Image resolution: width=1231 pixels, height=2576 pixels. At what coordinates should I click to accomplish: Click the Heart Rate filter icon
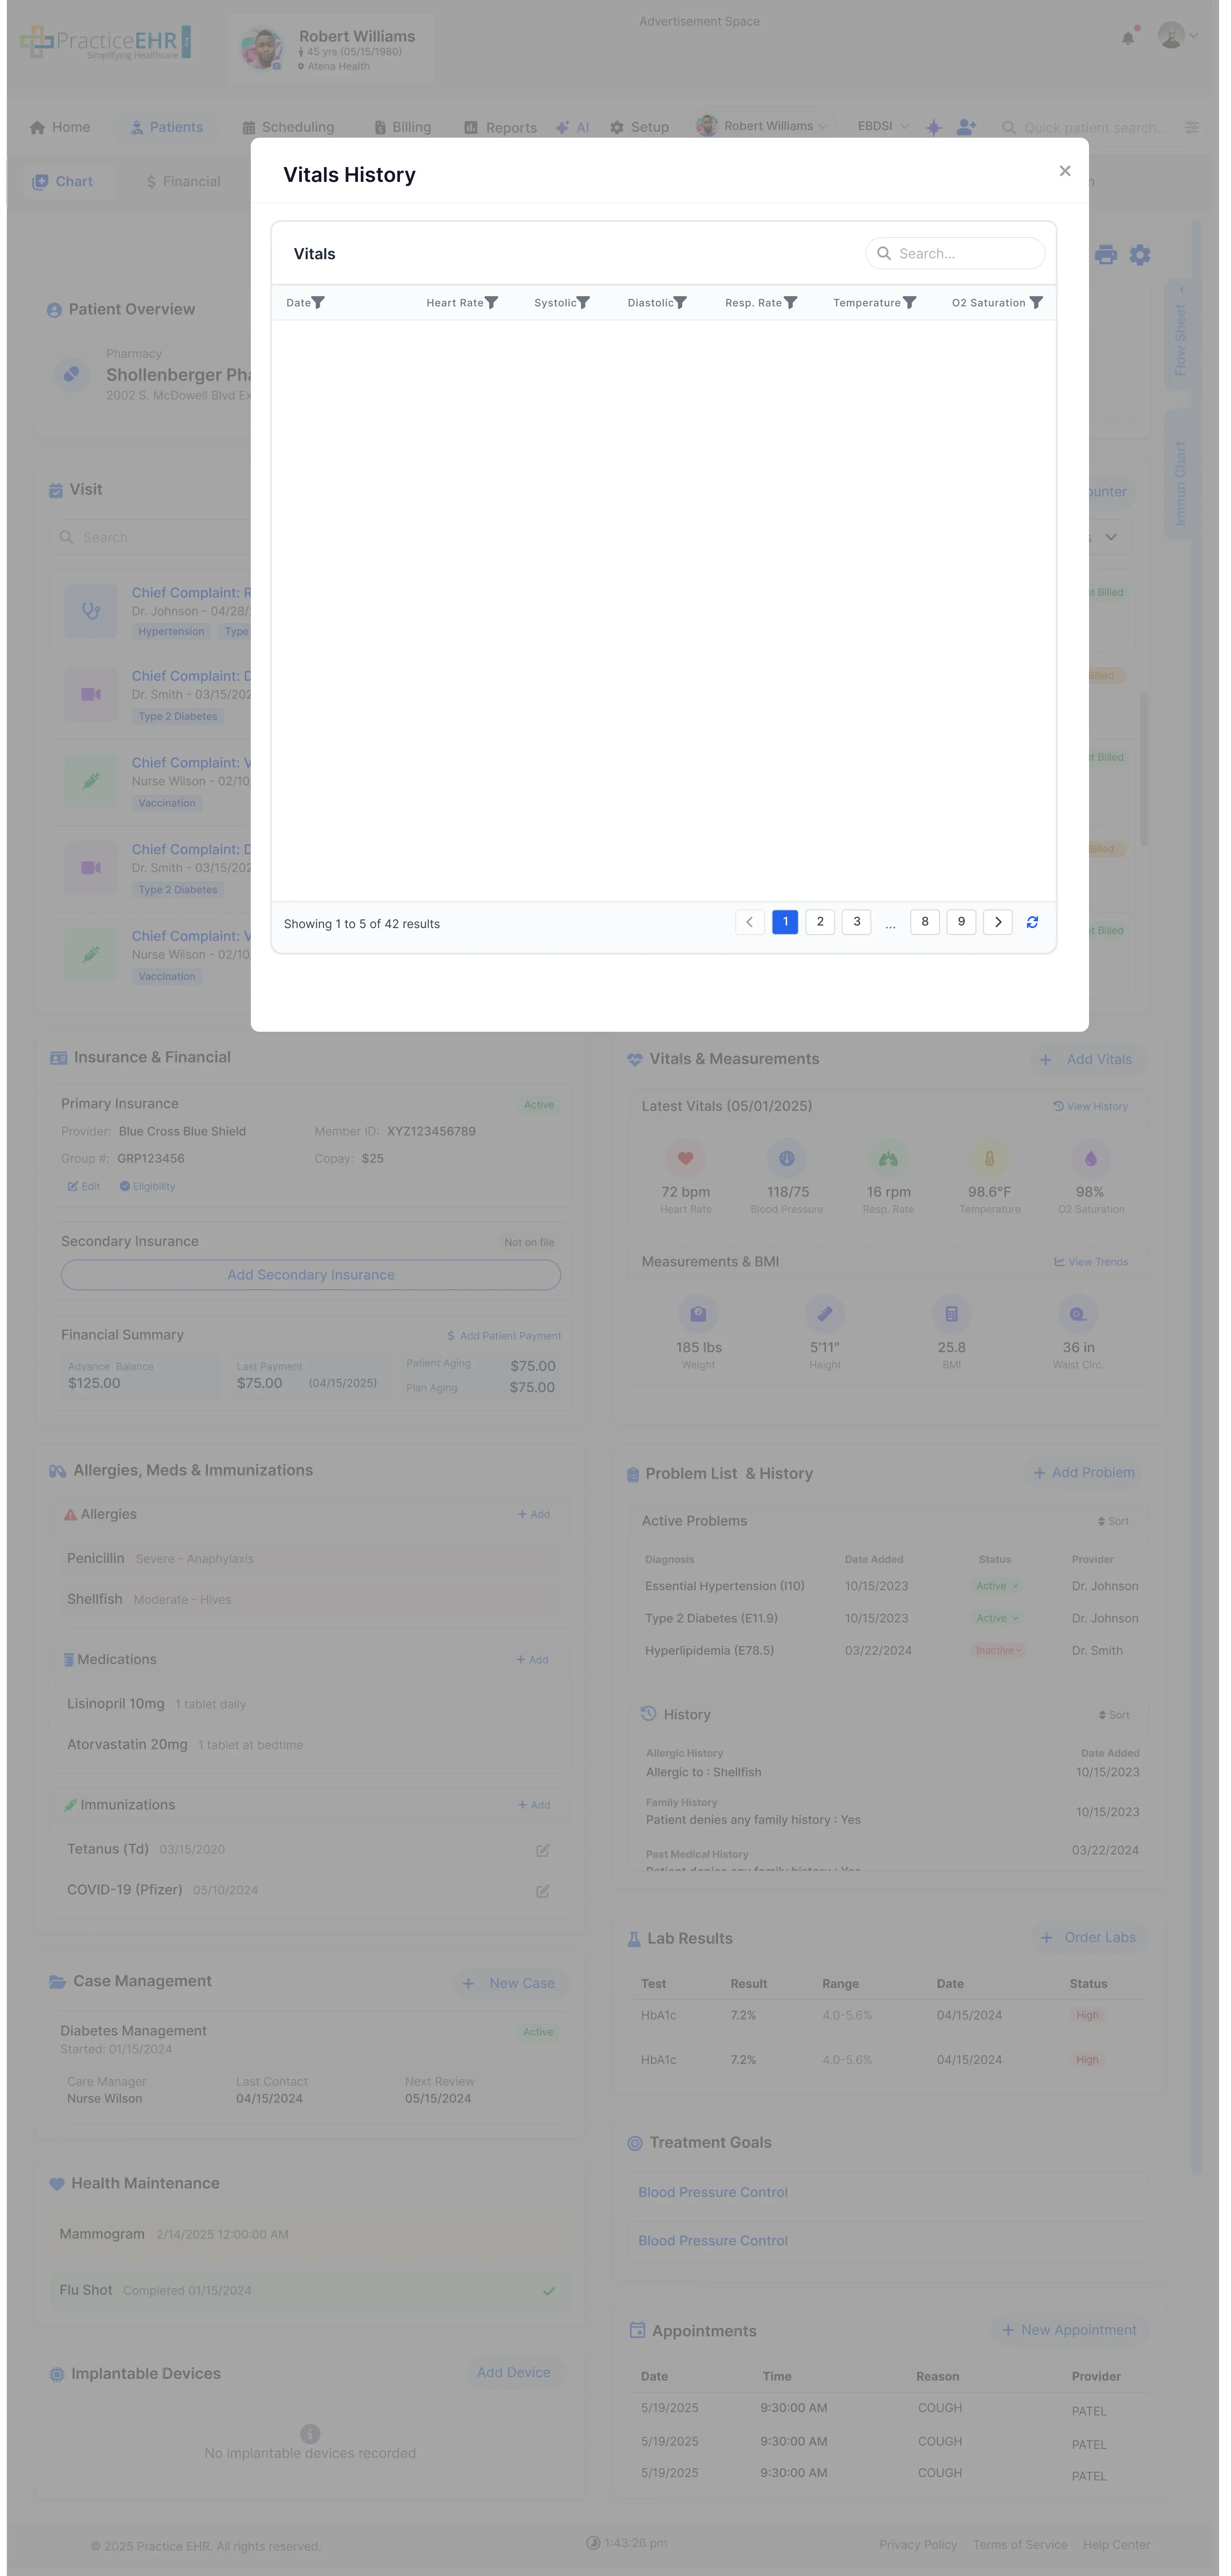click(x=491, y=303)
